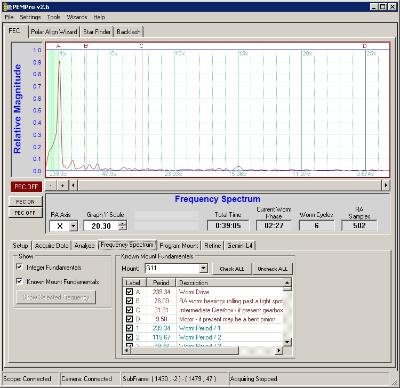Open the Setup tab

coord(20,246)
